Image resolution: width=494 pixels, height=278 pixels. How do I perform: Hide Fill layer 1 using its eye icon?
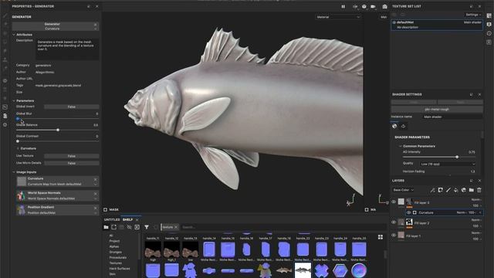click(394, 235)
